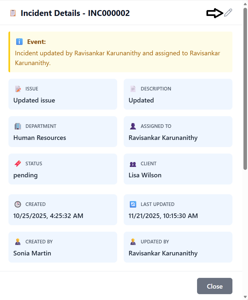Click the Department building icon

18,126
